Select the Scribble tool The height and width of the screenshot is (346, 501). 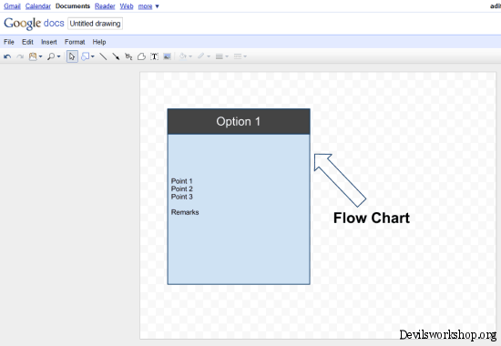[128, 56]
